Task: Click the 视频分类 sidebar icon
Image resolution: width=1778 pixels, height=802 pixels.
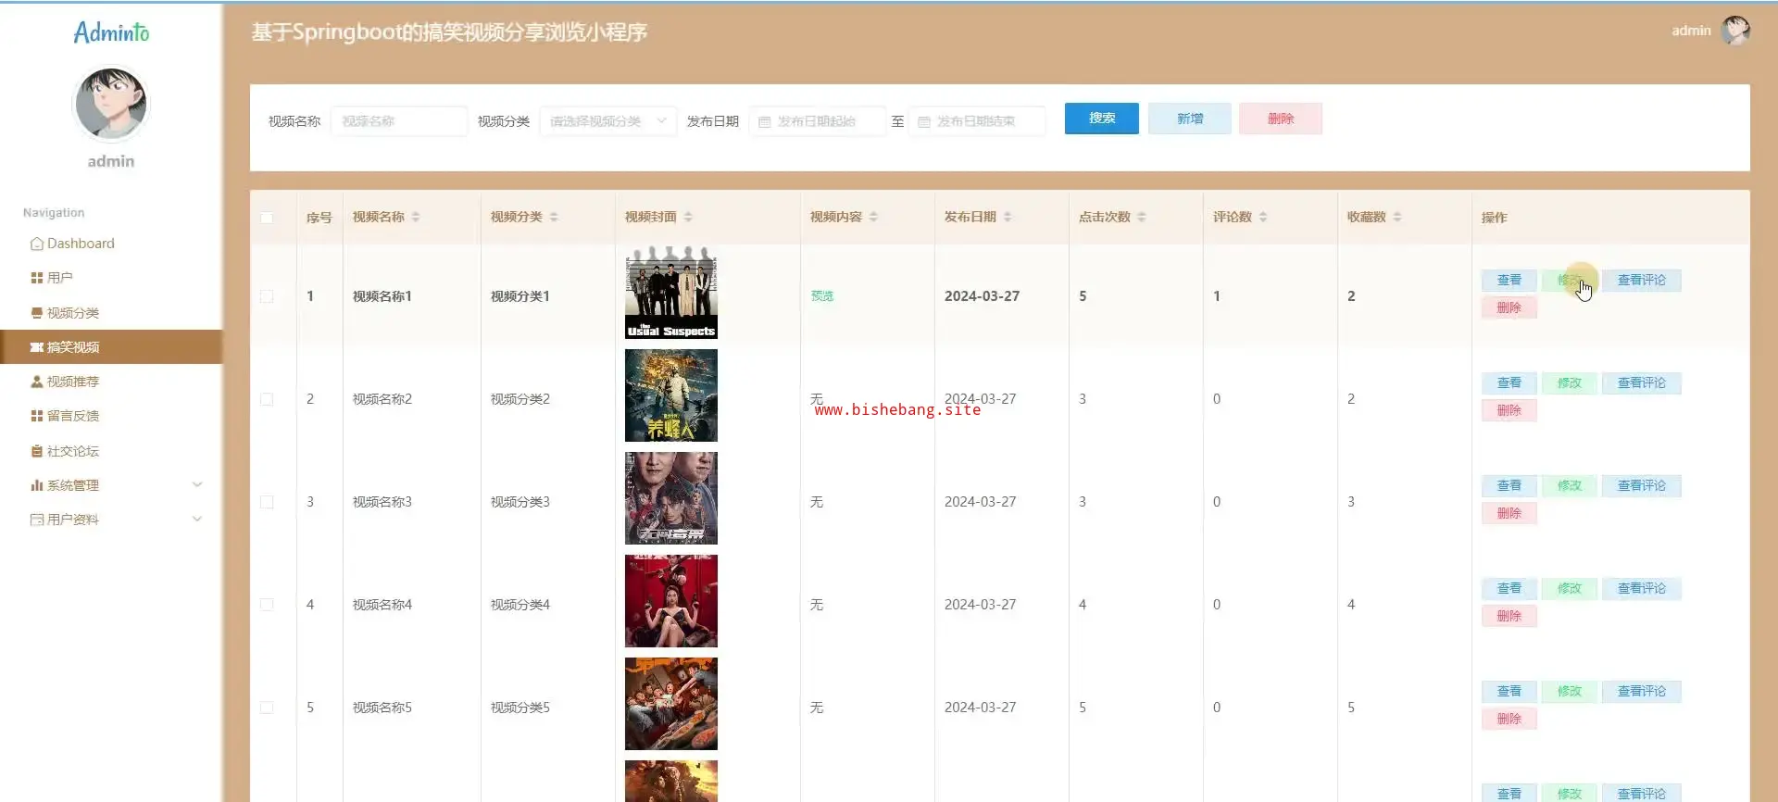Action: [37, 313]
